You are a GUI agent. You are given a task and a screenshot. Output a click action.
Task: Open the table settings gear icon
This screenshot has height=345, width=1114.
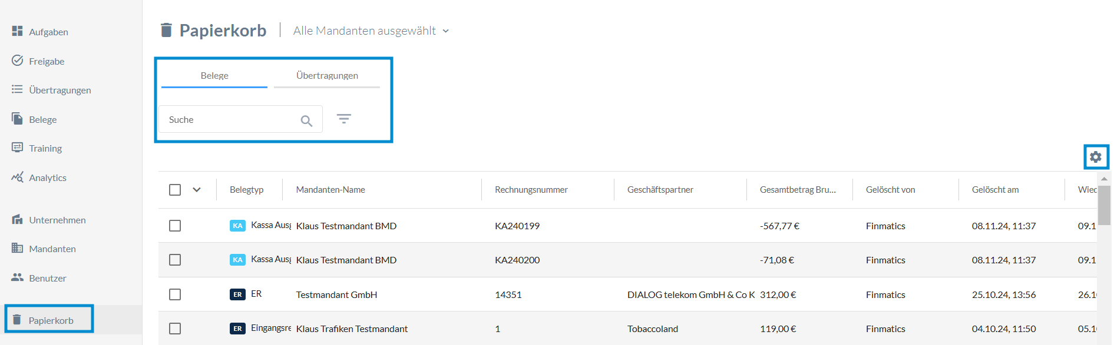[x=1095, y=157]
